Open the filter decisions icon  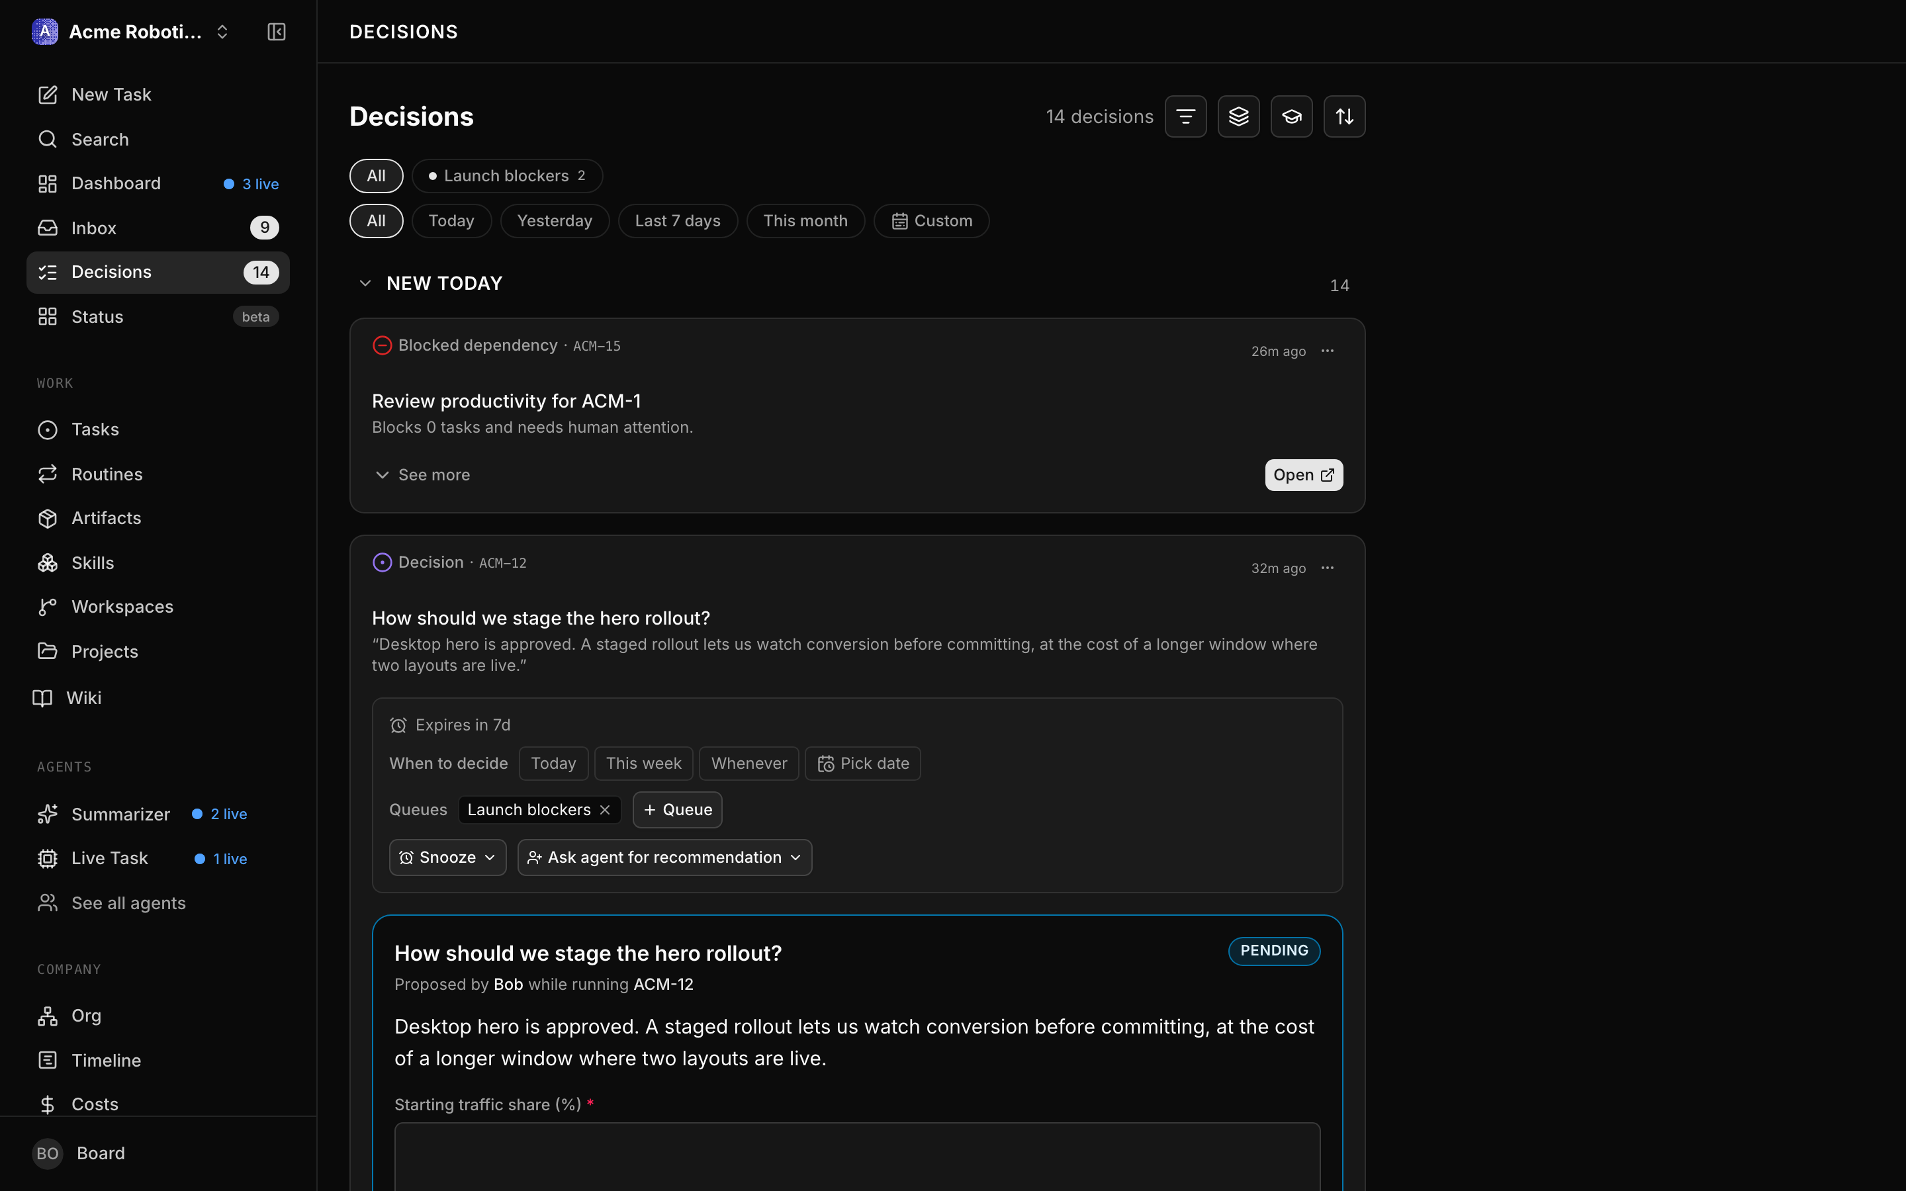1185,116
